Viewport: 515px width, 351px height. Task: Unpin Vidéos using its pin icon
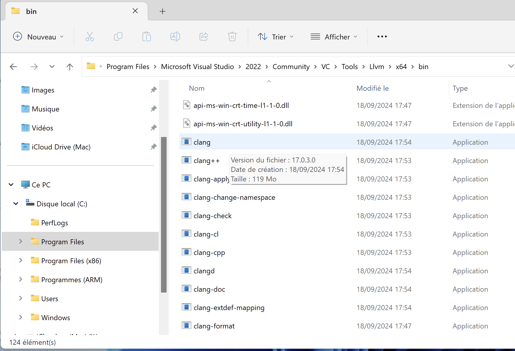click(154, 127)
